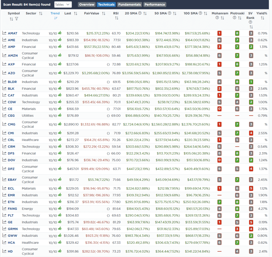
Task: Click CEG 100 SMA $129.39(36.71%)
Action: (x=197, y=116)
